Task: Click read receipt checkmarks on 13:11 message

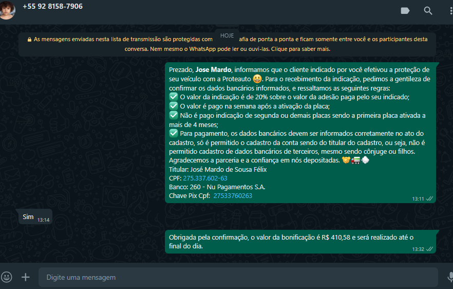Action: (x=429, y=198)
